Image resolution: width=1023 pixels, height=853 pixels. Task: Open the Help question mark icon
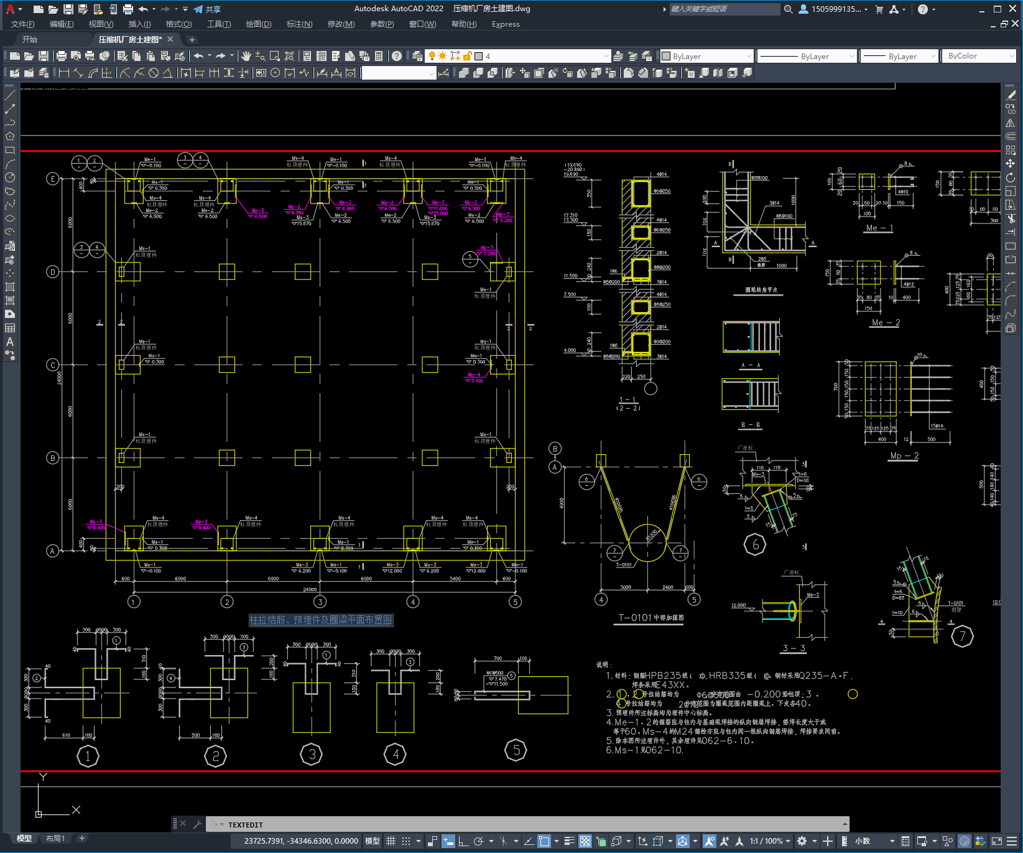point(397,56)
